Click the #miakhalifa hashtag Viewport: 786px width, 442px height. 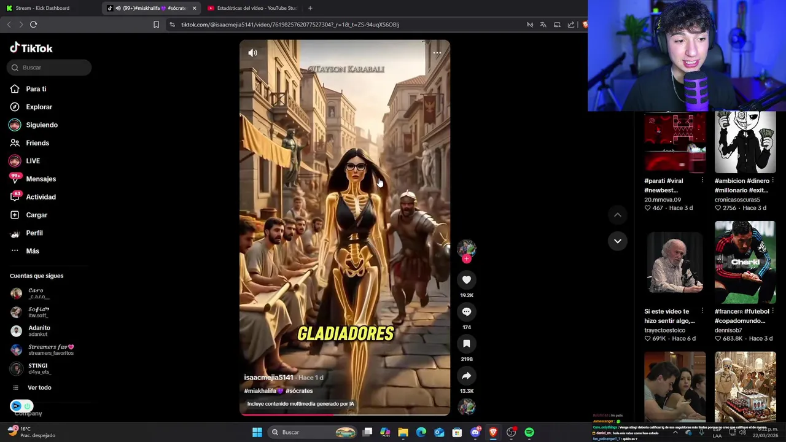(263, 390)
